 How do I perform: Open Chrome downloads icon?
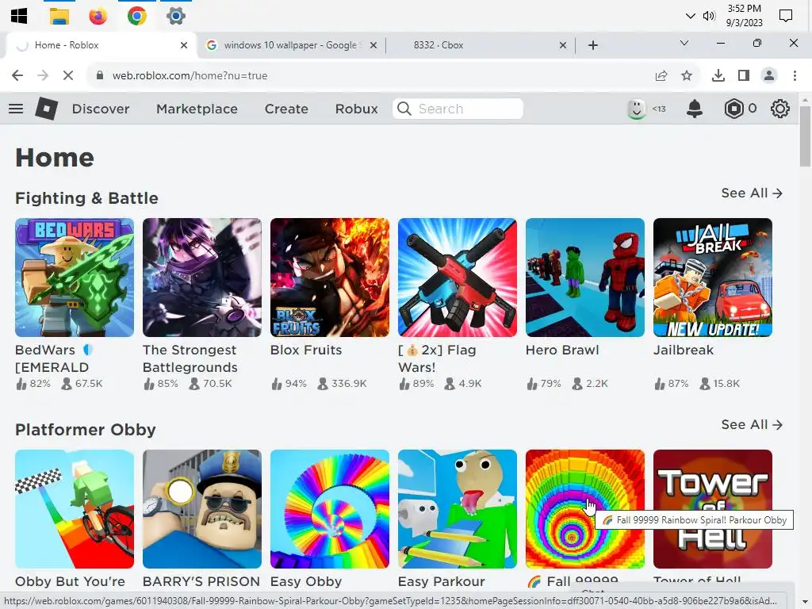coord(718,75)
